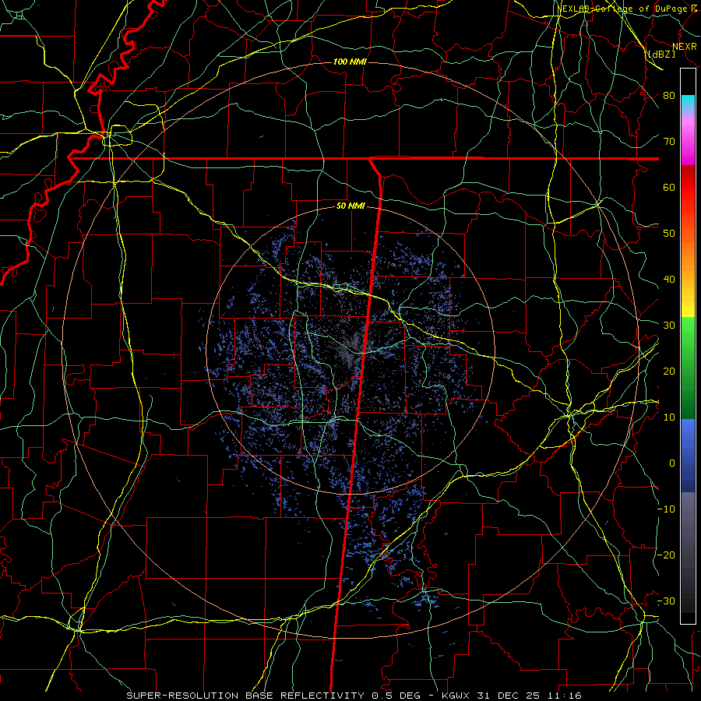Click the 0 value on the dBZ scale
This screenshot has height=701, width=701.
click(x=672, y=463)
